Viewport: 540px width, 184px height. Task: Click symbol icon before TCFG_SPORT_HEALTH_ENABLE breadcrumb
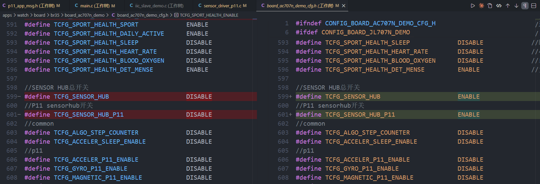coord(176,15)
